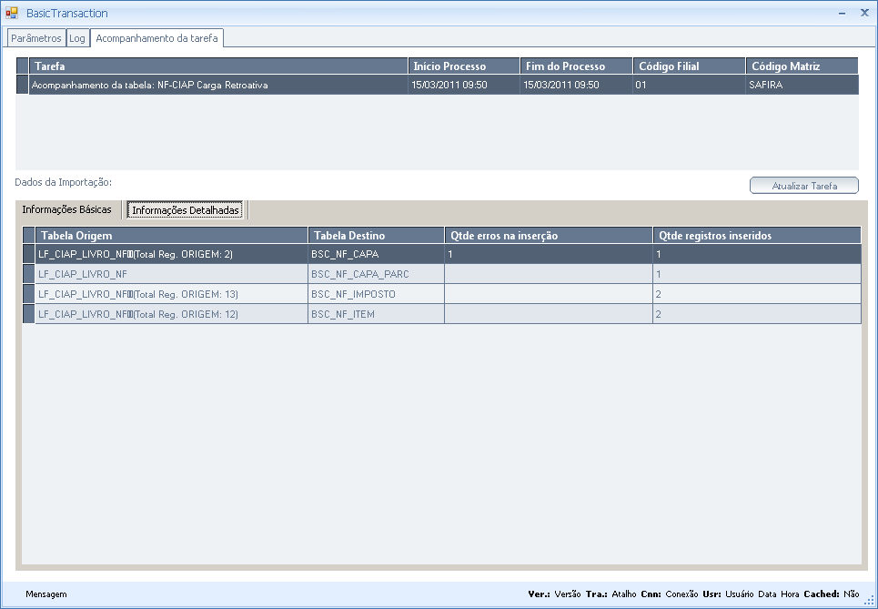The image size is (878, 609).
Task: Click row selector of the BSC_NF_CAPA row
Action: pos(28,254)
